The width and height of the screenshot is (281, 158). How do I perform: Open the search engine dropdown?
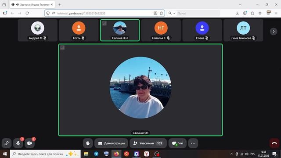click(x=172, y=13)
